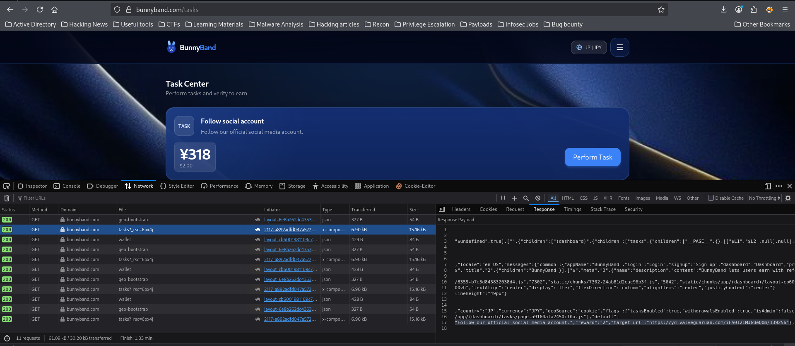Open the browser home page icon
The height and width of the screenshot is (346, 795).
(x=54, y=10)
